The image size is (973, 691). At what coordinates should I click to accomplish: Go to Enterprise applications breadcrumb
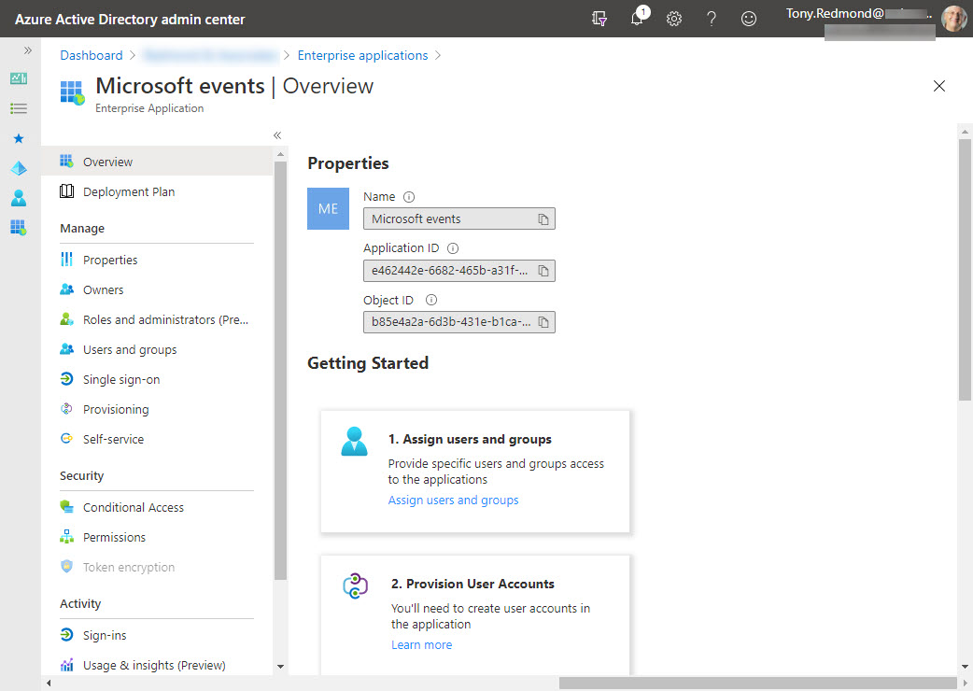pyautogui.click(x=362, y=55)
